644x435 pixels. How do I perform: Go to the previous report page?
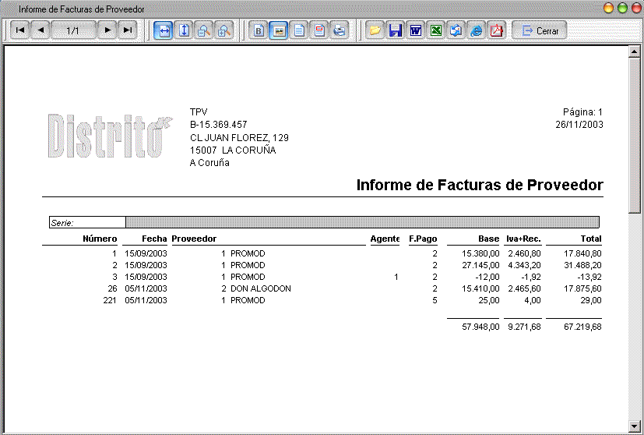point(40,30)
